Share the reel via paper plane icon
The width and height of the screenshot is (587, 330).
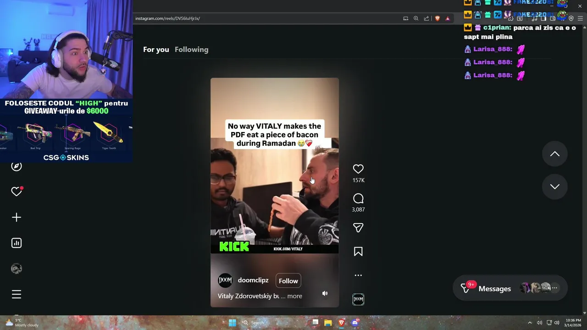point(358,228)
